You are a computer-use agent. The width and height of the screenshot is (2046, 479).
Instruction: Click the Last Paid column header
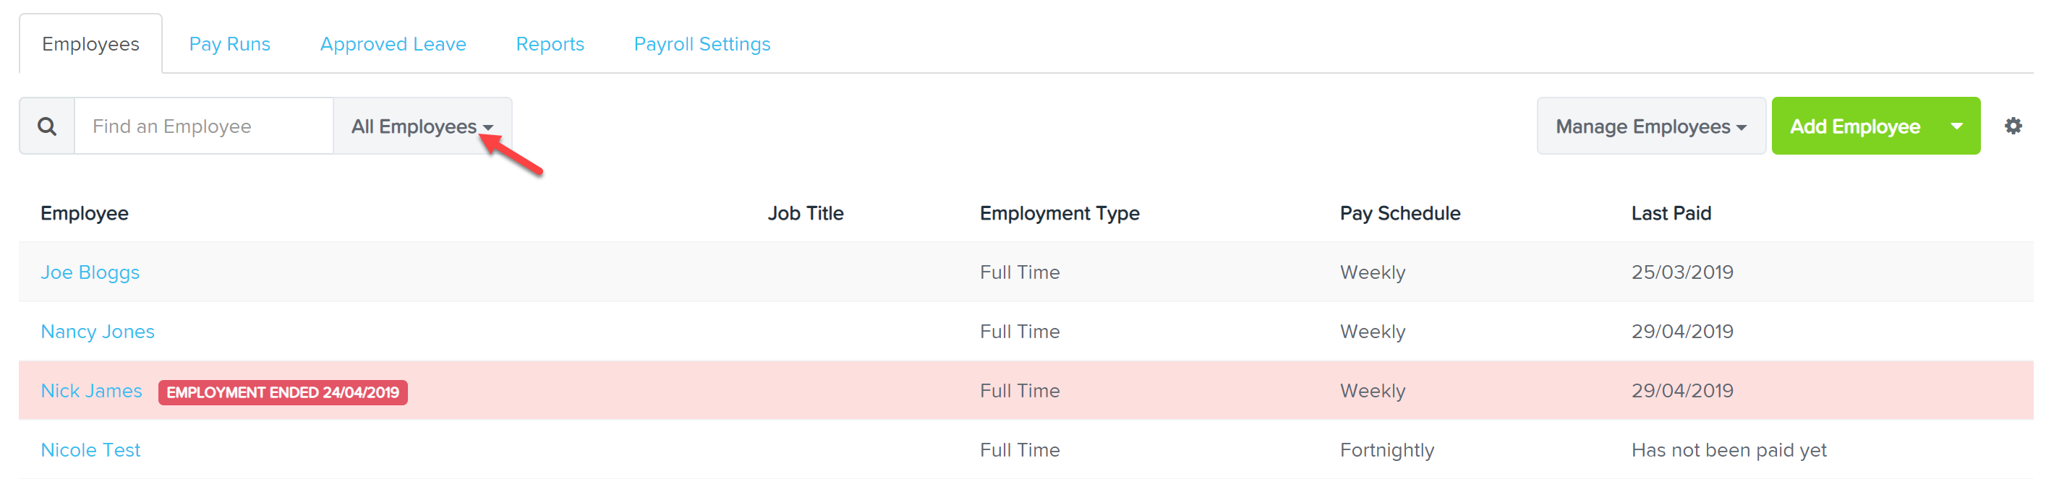1671,213
